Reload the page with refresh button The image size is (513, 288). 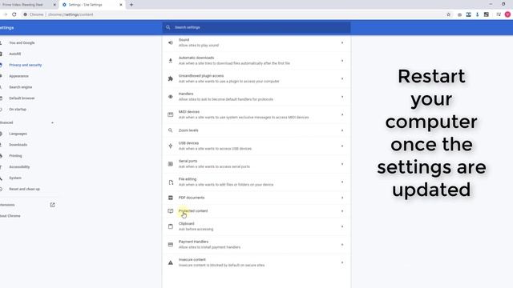tap(14, 14)
